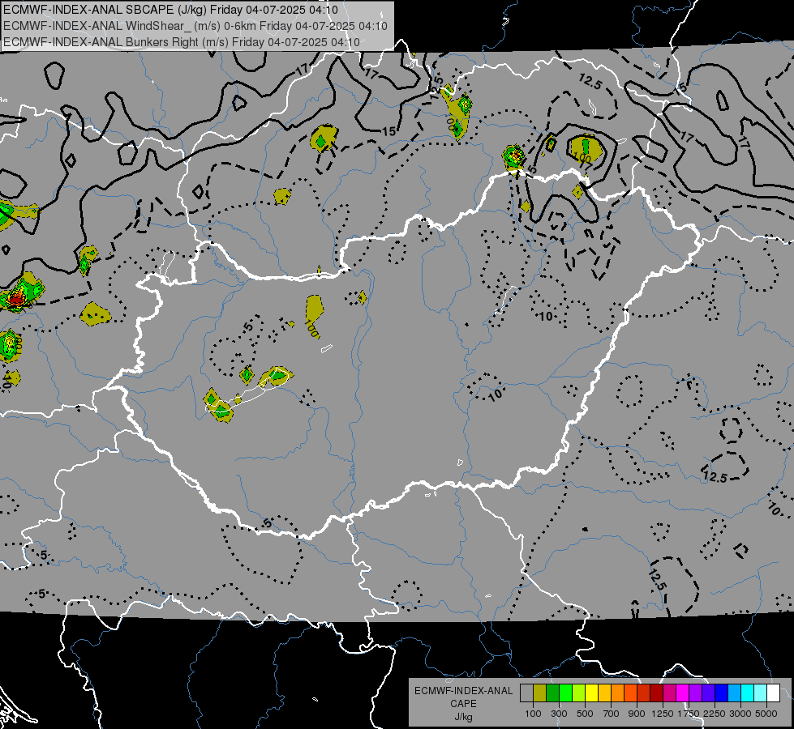
Task: Click the SBCAPE (J/kg) title line
Action: [x=170, y=10]
